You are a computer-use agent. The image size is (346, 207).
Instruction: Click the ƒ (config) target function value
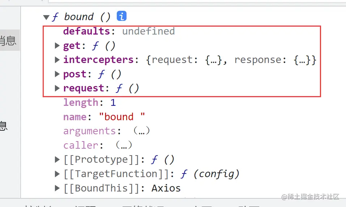tap(210, 174)
